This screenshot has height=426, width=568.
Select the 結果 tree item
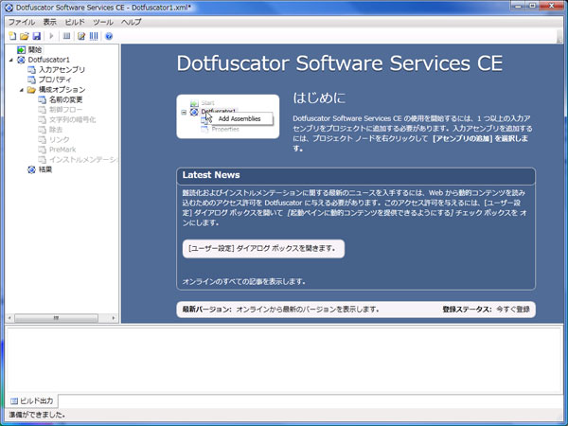pos(45,169)
